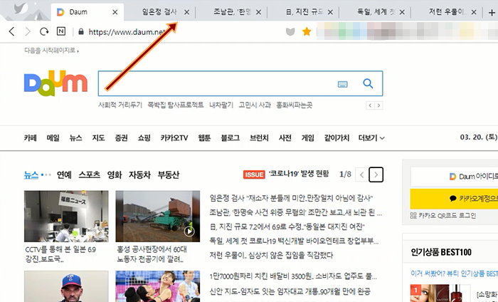
Task: Close the 조남관 tab
Action: (258, 12)
